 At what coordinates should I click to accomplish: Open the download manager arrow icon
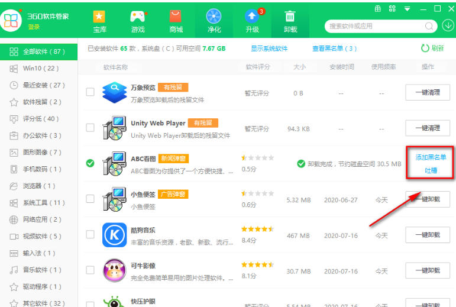[x=448, y=25]
